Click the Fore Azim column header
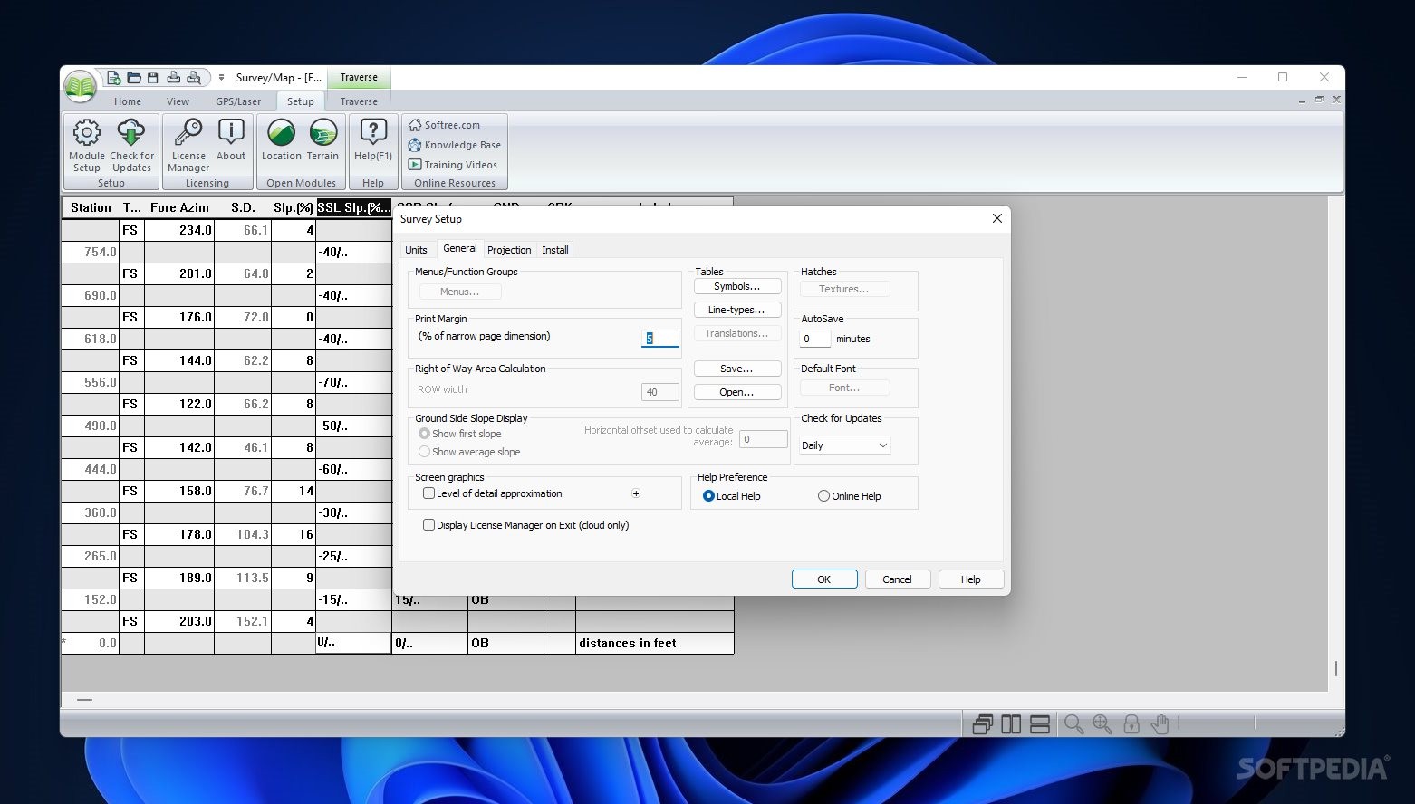 tap(179, 207)
